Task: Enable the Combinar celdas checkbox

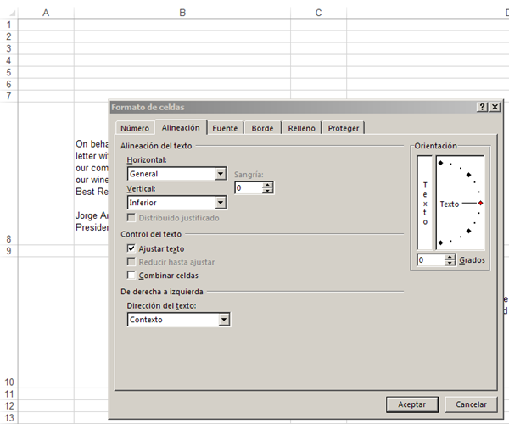Action: click(131, 276)
